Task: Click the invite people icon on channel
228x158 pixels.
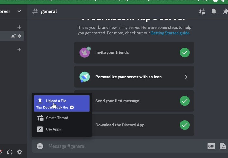Action: [13, 36]
